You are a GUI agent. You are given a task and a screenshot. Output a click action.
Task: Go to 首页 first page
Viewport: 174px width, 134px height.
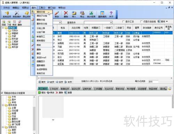click(x=42, y=82)
